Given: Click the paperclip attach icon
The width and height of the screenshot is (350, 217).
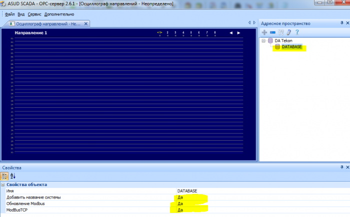Looking at the screenshot, I should pos(289,32).
